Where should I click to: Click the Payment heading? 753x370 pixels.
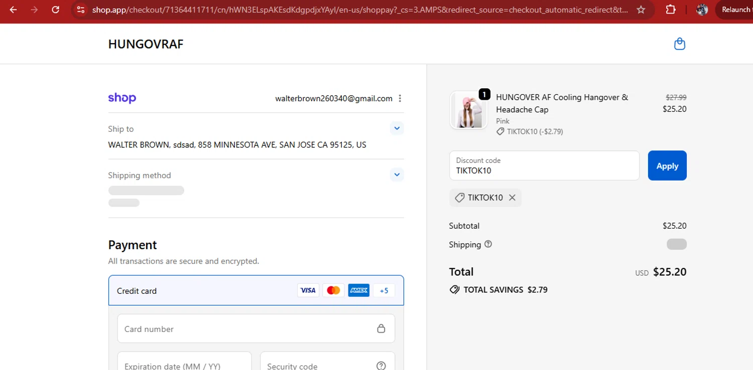coord(133,245)
